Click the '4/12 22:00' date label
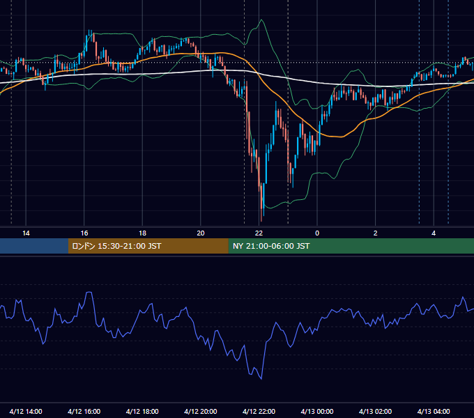Image resolution: width=474 pixels, height=418 pixels. pyautogui.click(x=259, y=411)
